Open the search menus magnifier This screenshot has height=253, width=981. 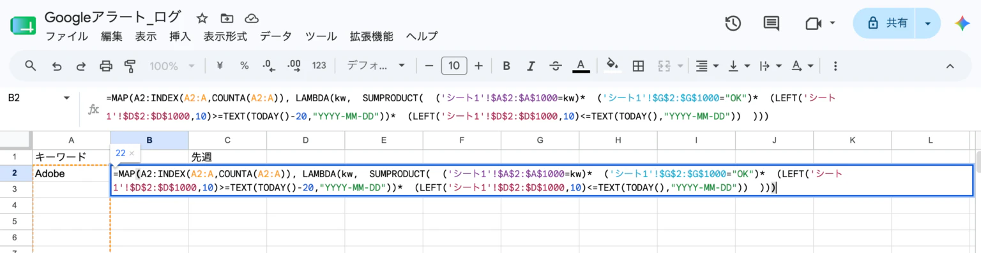(30, 66)
